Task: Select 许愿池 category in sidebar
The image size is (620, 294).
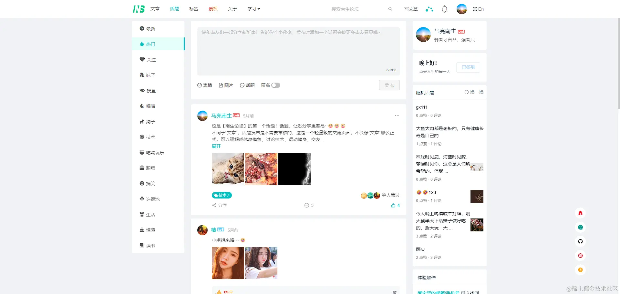Action: pyautogui.click(x=158, y=199)
